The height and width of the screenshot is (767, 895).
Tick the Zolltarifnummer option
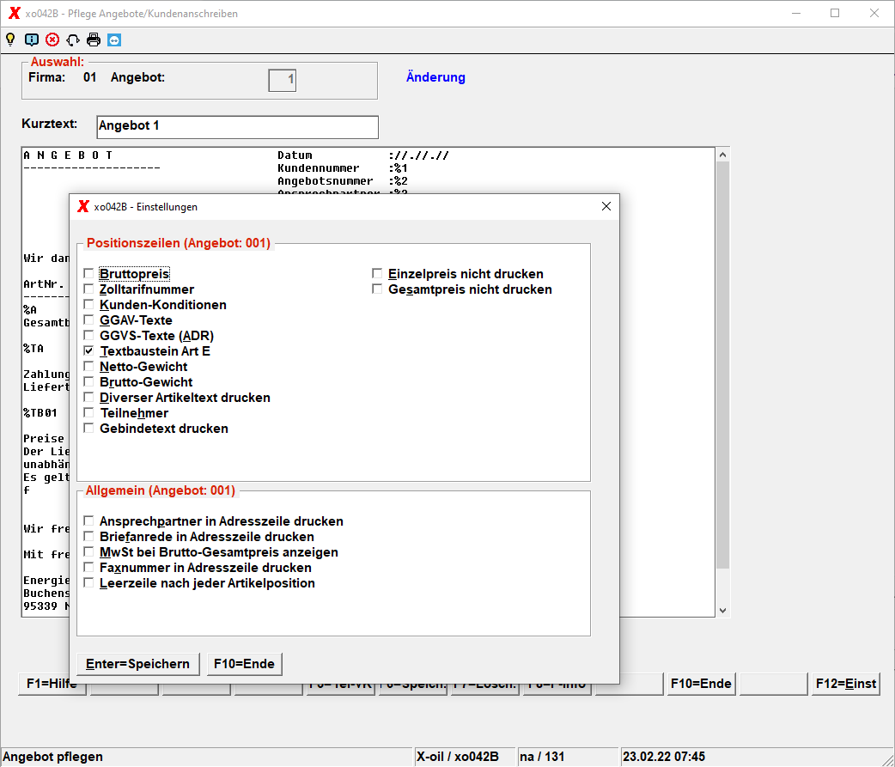tap(88, 289)
